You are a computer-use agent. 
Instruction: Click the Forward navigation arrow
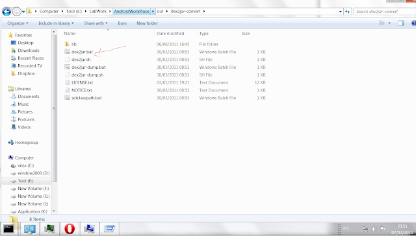17,12
